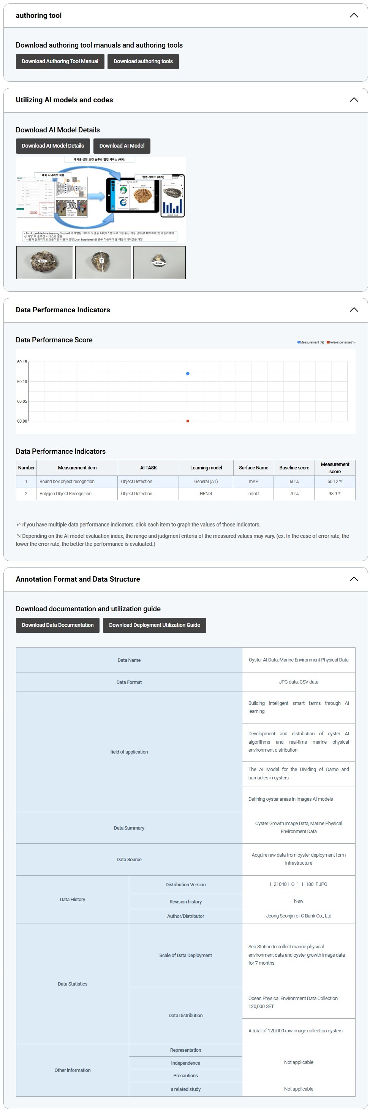
Task: Open first oyster sample thumbnail
Action: coord(44,263)
